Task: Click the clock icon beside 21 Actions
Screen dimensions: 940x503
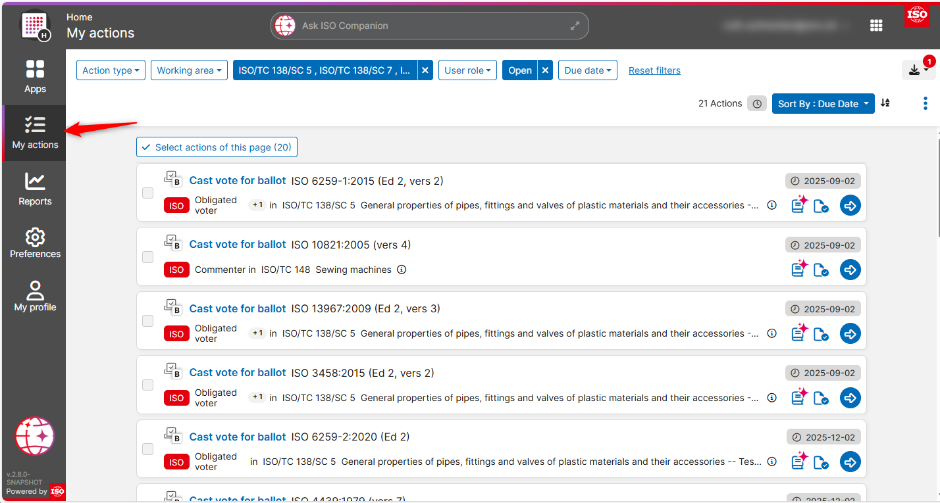Action: coord(757,104)
